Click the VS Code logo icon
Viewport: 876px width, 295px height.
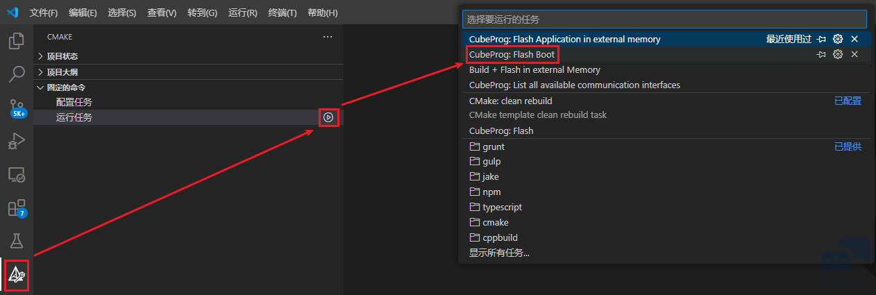pos(12,12)
